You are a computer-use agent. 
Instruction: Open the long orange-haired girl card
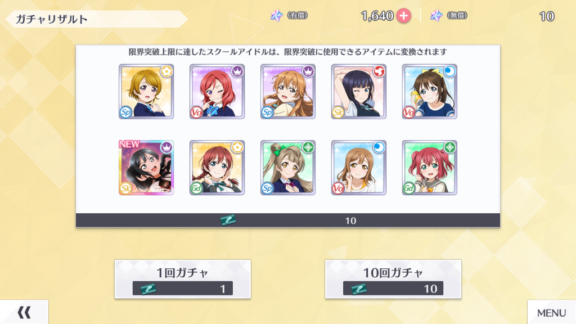288,92
